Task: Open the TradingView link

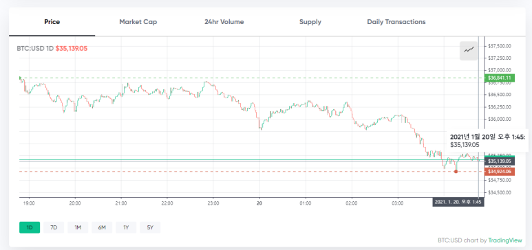Action: coord(505,240)
